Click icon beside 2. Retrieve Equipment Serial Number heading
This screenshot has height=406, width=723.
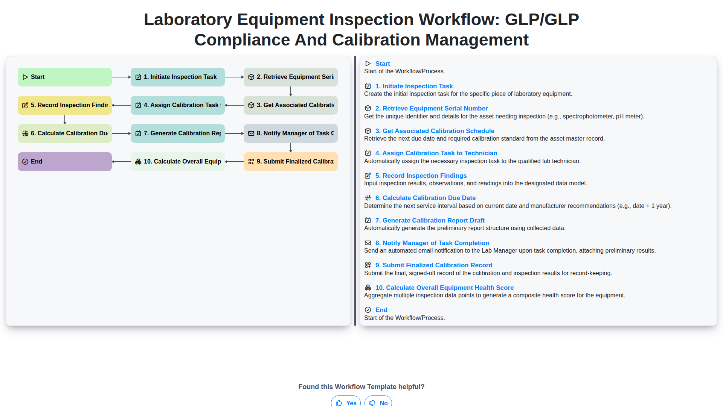coord(368,108)
